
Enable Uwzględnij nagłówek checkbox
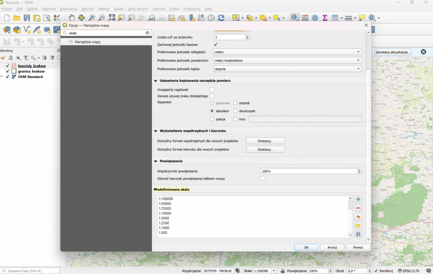[x=212, y=89]
